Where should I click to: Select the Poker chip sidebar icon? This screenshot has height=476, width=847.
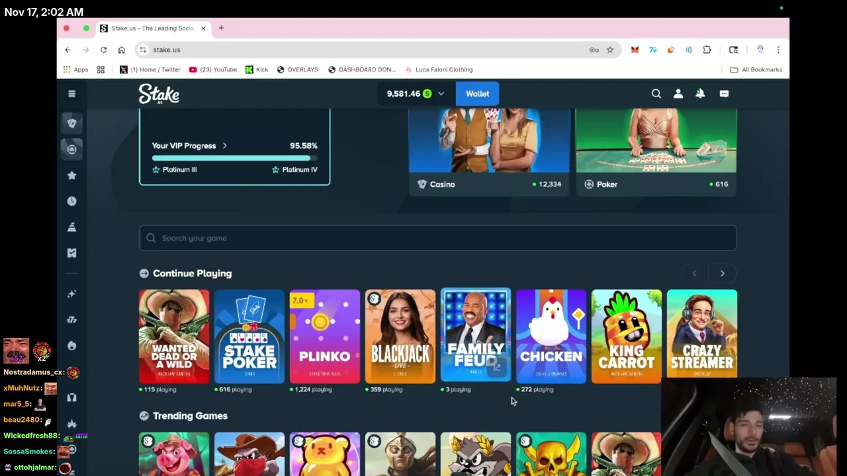71,149
